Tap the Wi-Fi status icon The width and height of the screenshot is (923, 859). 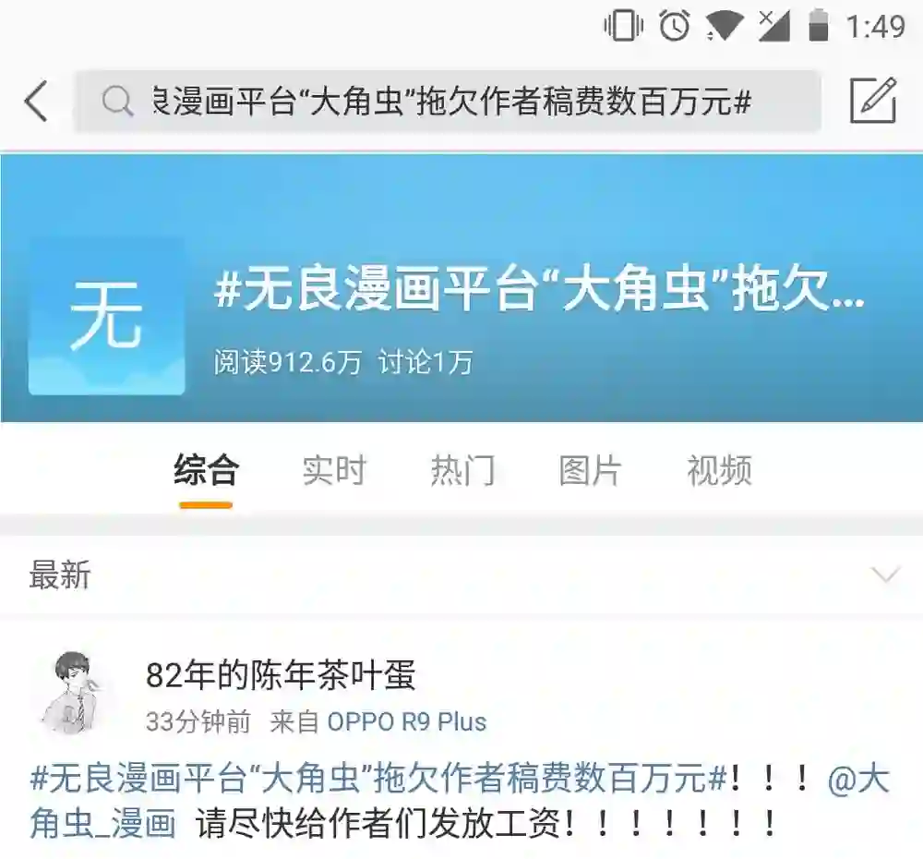click(x=724, y=27)
